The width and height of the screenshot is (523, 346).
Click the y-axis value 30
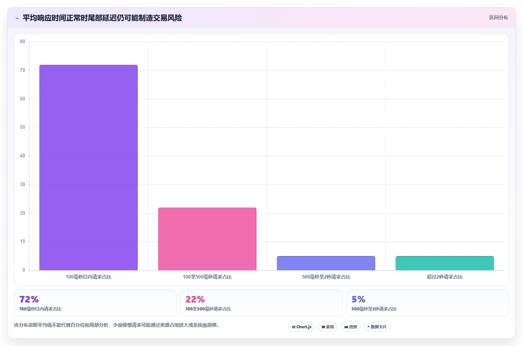[x=22, y=185]
